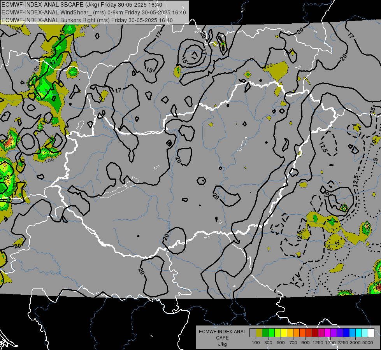Click the 700 value under the legend
Image resolution: width=381 pixels, height=350 pixels.
[293, 343]
